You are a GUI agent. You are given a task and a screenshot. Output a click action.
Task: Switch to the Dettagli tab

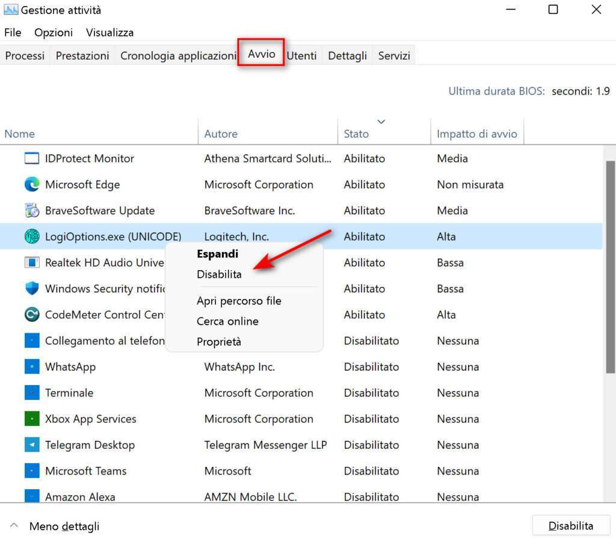point(347,56)
